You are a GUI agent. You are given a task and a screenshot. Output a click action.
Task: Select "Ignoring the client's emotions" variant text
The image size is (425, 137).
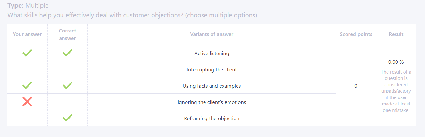(212, 102)
